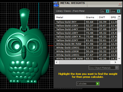Screen dimensions: 123x92
Task: Click the table's scroll up arrow
Action: click(x=119, y=17)
